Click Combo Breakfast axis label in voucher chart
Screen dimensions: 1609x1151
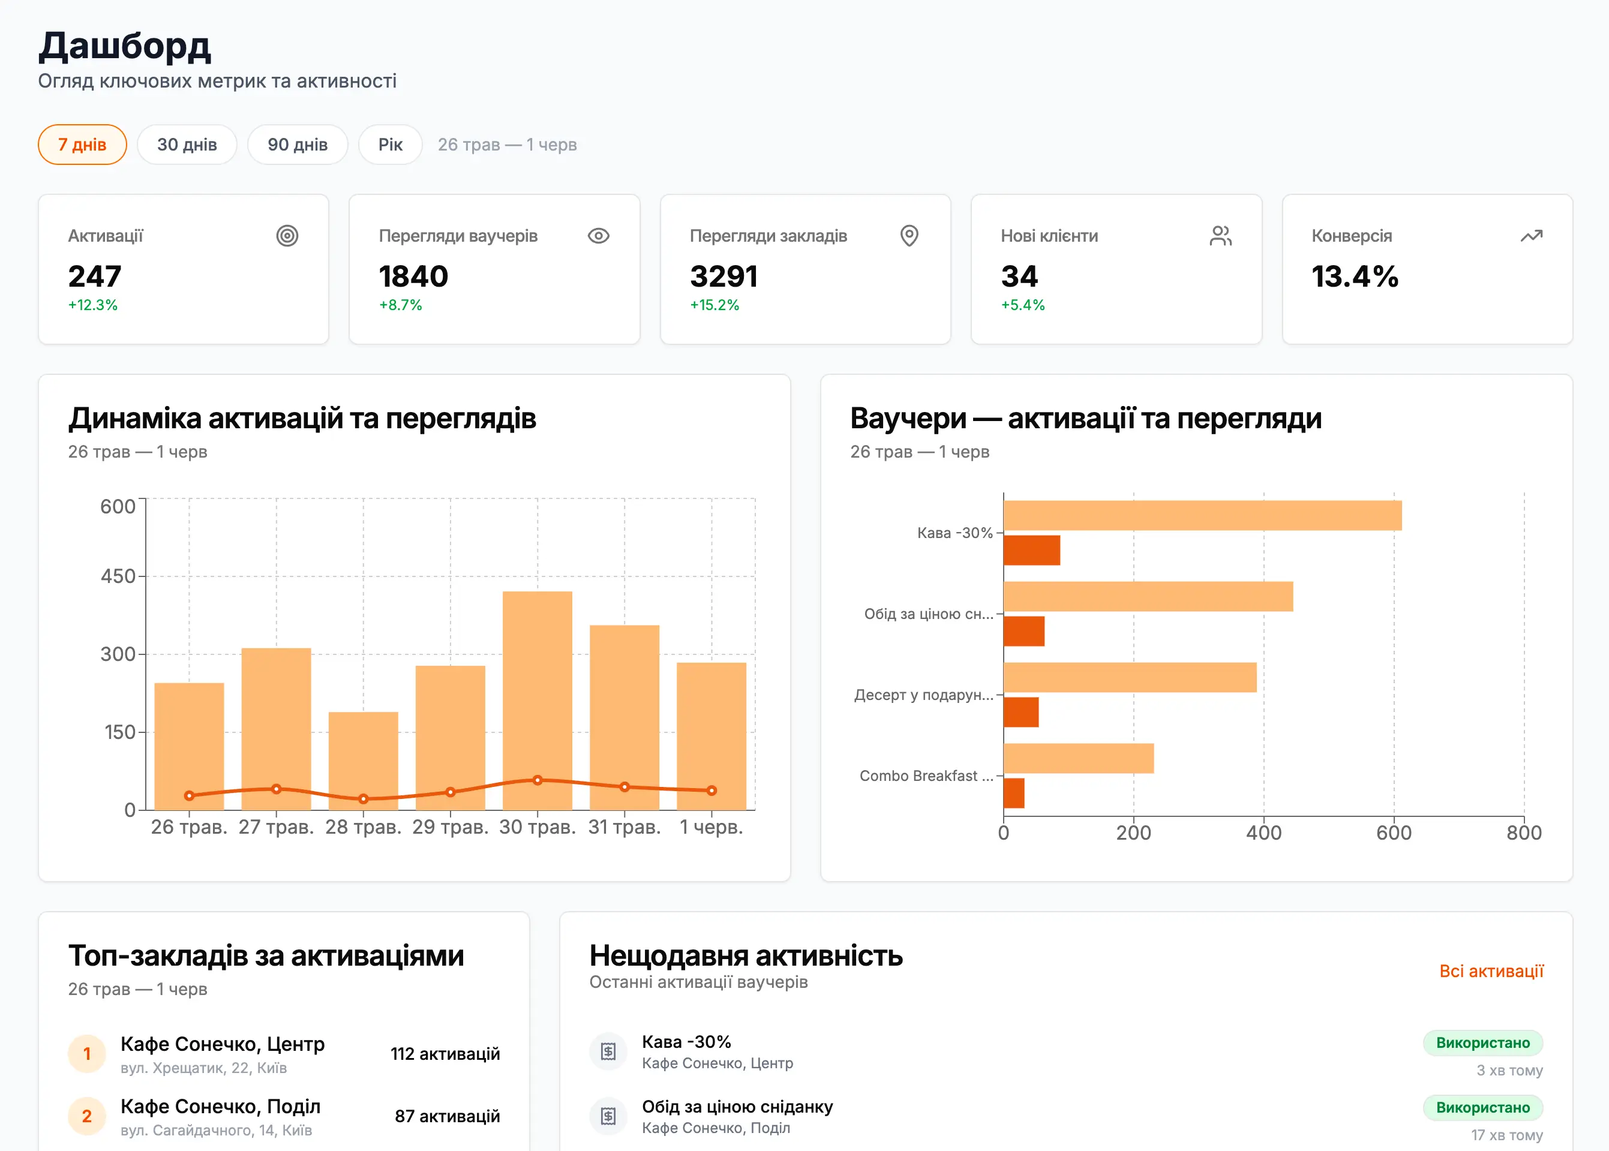[926, 776]
